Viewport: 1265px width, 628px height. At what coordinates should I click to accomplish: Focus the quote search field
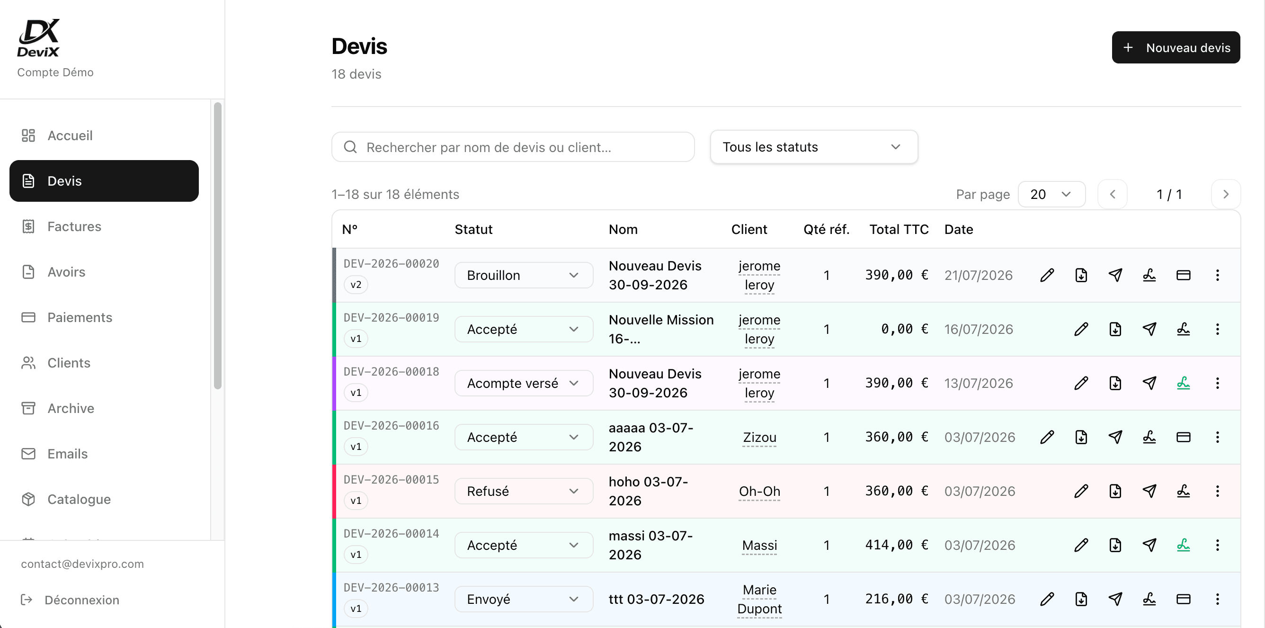tap(513, 147)
